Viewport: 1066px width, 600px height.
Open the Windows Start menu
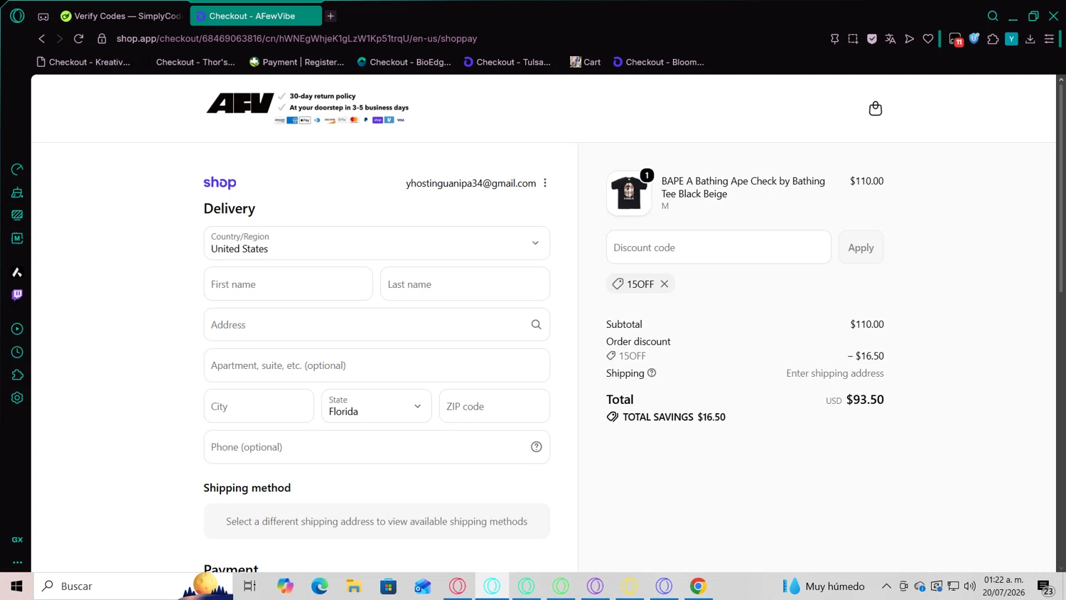16,586
